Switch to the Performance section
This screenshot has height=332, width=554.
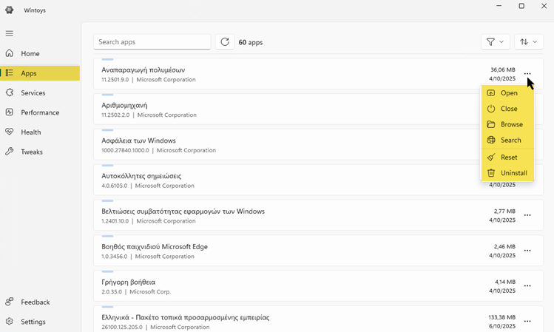pos(41,112)
